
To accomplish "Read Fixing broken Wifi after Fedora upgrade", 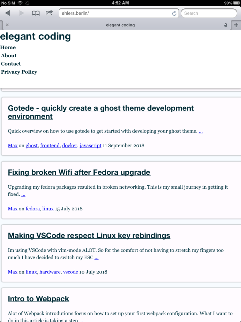I will pyautogui.click(x=79, y=172).
